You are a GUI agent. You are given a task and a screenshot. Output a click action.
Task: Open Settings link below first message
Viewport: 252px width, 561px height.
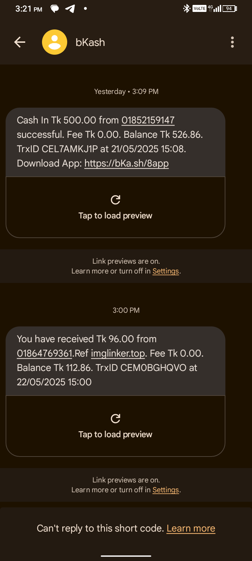(166, 271)
